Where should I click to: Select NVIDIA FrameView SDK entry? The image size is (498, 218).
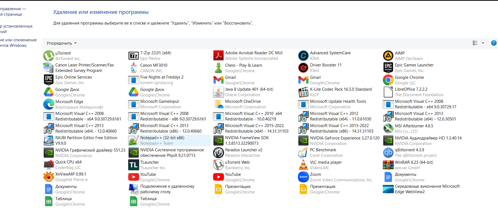(x=254, y=141)
